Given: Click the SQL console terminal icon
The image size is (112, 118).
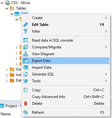Looking at the screenshot, I should [26, 40].
